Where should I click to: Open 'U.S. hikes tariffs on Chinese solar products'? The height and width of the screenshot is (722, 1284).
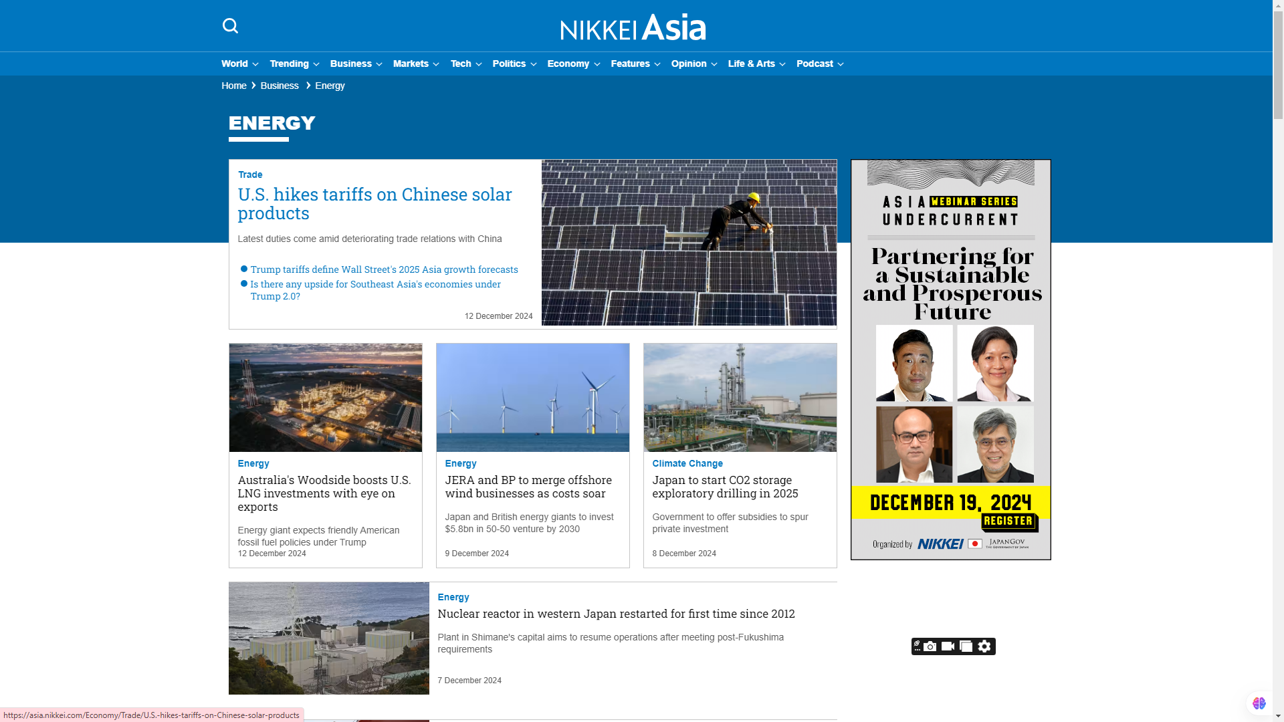click(x=374, y=203)
